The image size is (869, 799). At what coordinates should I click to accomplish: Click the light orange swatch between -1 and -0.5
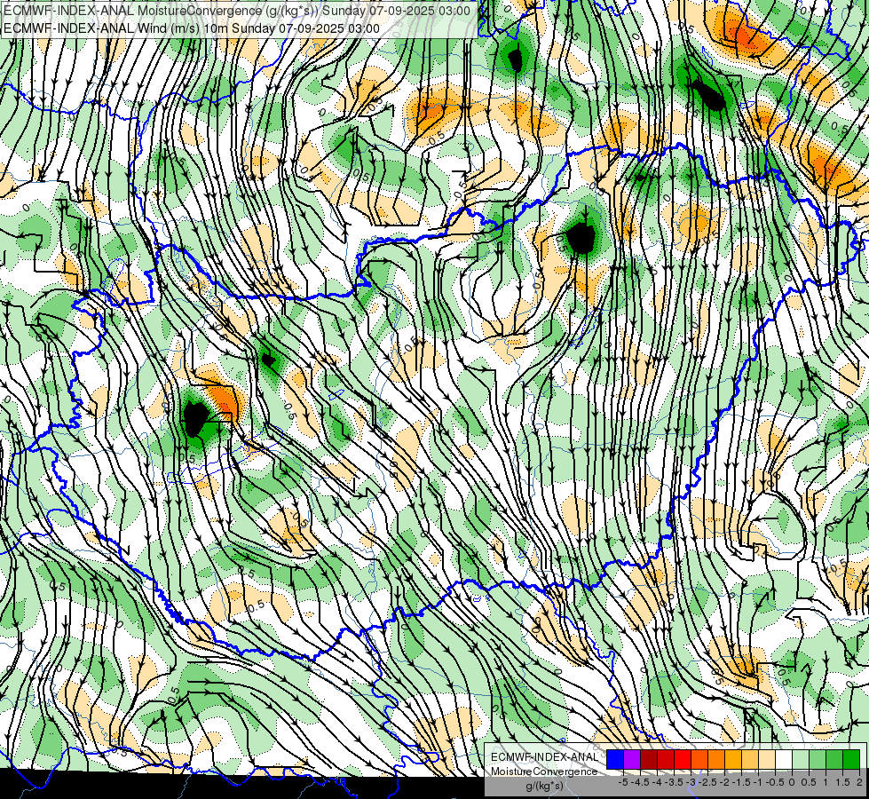[x=750, y=759]
